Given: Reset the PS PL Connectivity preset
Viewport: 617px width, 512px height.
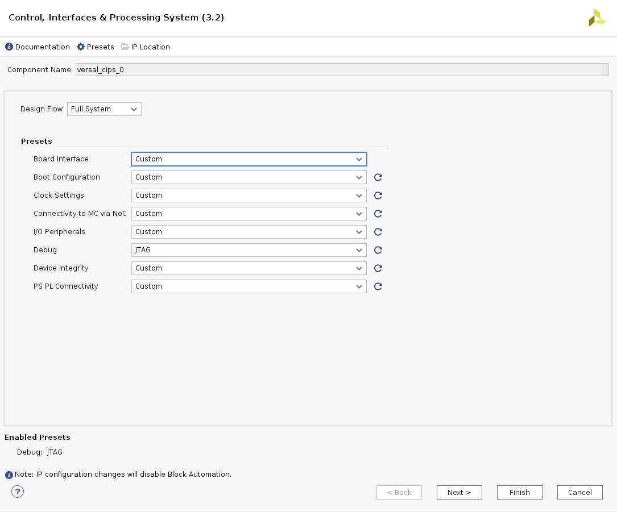Looking at the screenshot, I should tap(378, 286).
